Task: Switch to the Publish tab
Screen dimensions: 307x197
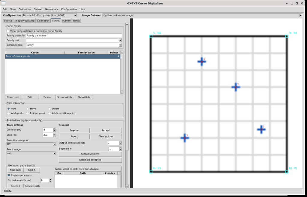Action: (66, 21)
